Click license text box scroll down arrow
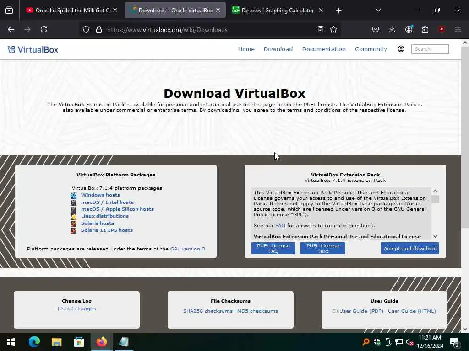 click(435, 236)
